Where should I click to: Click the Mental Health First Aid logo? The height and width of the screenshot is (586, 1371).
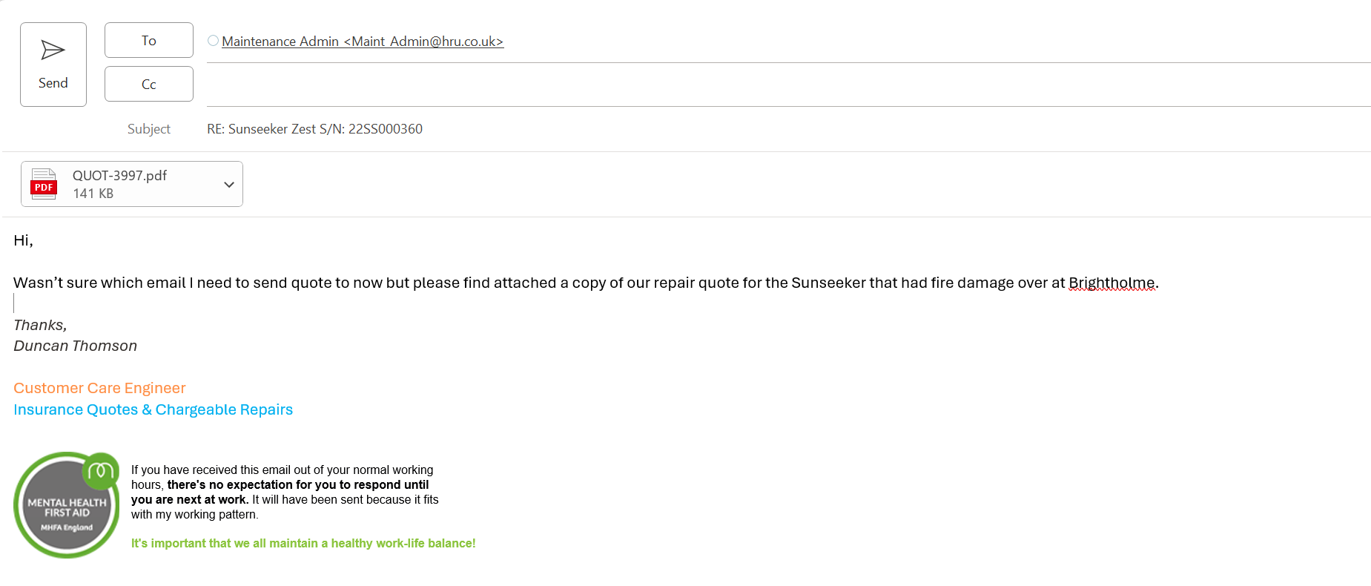(67, 505)
